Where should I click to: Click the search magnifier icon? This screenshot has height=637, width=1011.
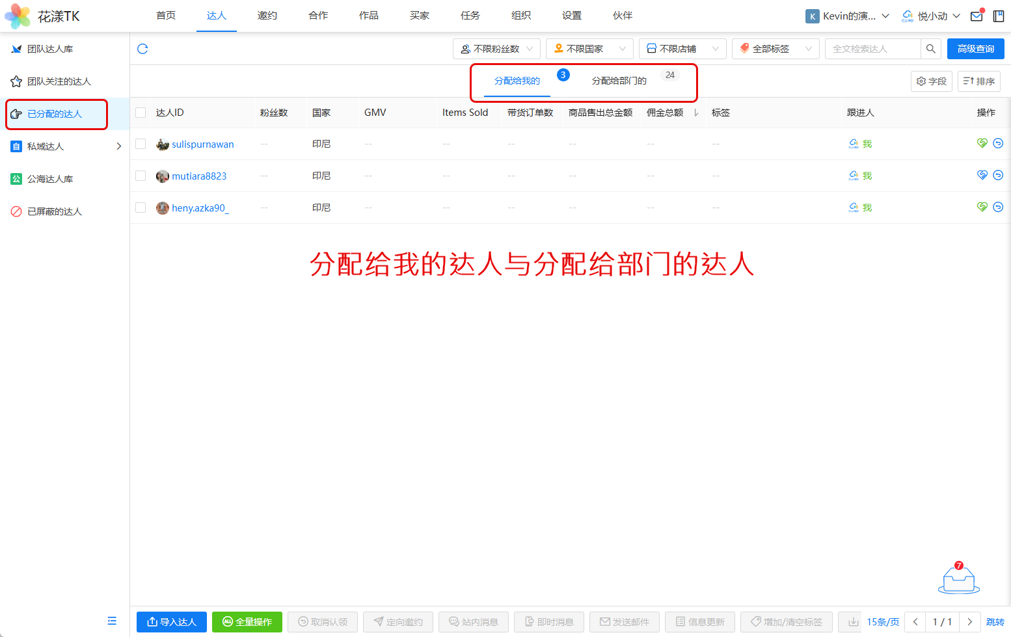click(x=930, y=49)
